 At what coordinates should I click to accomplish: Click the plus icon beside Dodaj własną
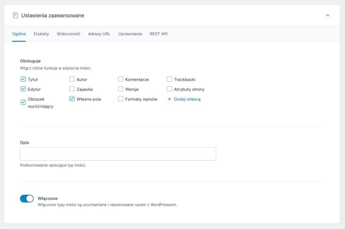click(x=169, y=99)
